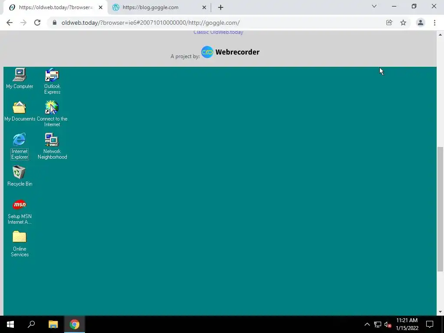The image size is (444, 333).
Task: Open File Explorer from the taskbar
Action: 53,324
